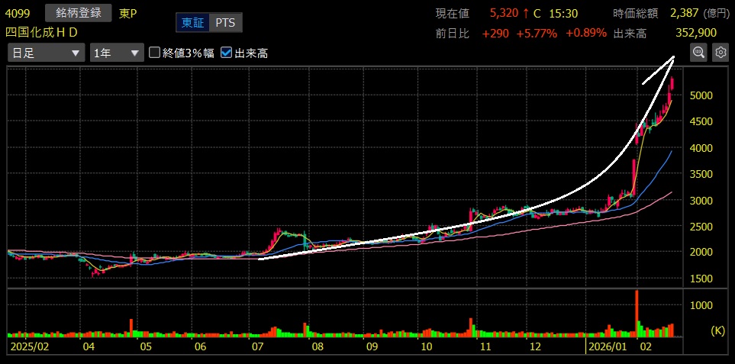Screen dimensions: 735x364
Task: Switch to the PTS tab
Action: (225, 23)
